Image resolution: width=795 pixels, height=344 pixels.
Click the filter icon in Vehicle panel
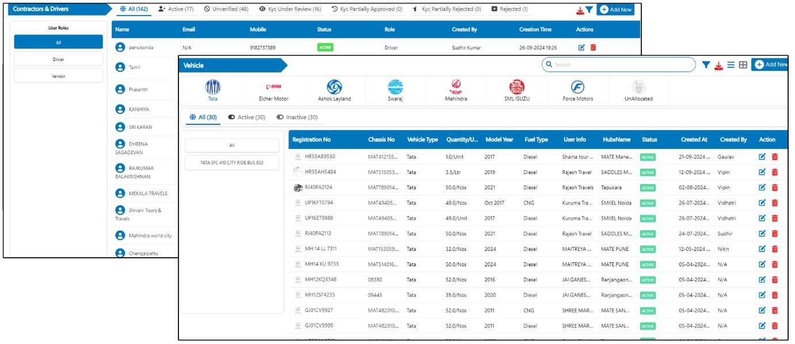point(706,65)
